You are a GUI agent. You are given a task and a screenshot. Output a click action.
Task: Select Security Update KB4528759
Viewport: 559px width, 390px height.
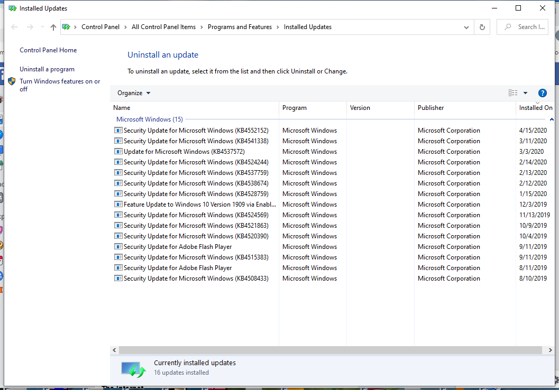[196, 194]
